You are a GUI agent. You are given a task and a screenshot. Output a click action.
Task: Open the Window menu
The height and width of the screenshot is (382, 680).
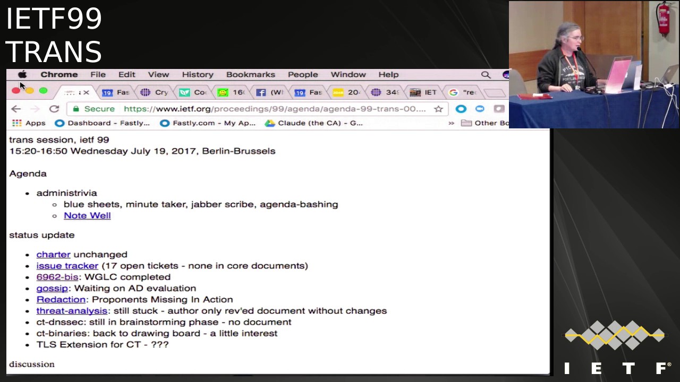click(x=348, y=75)
